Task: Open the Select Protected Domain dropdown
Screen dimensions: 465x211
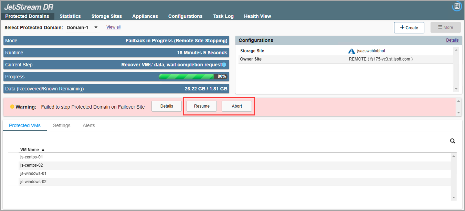Action: coord(83,27)
